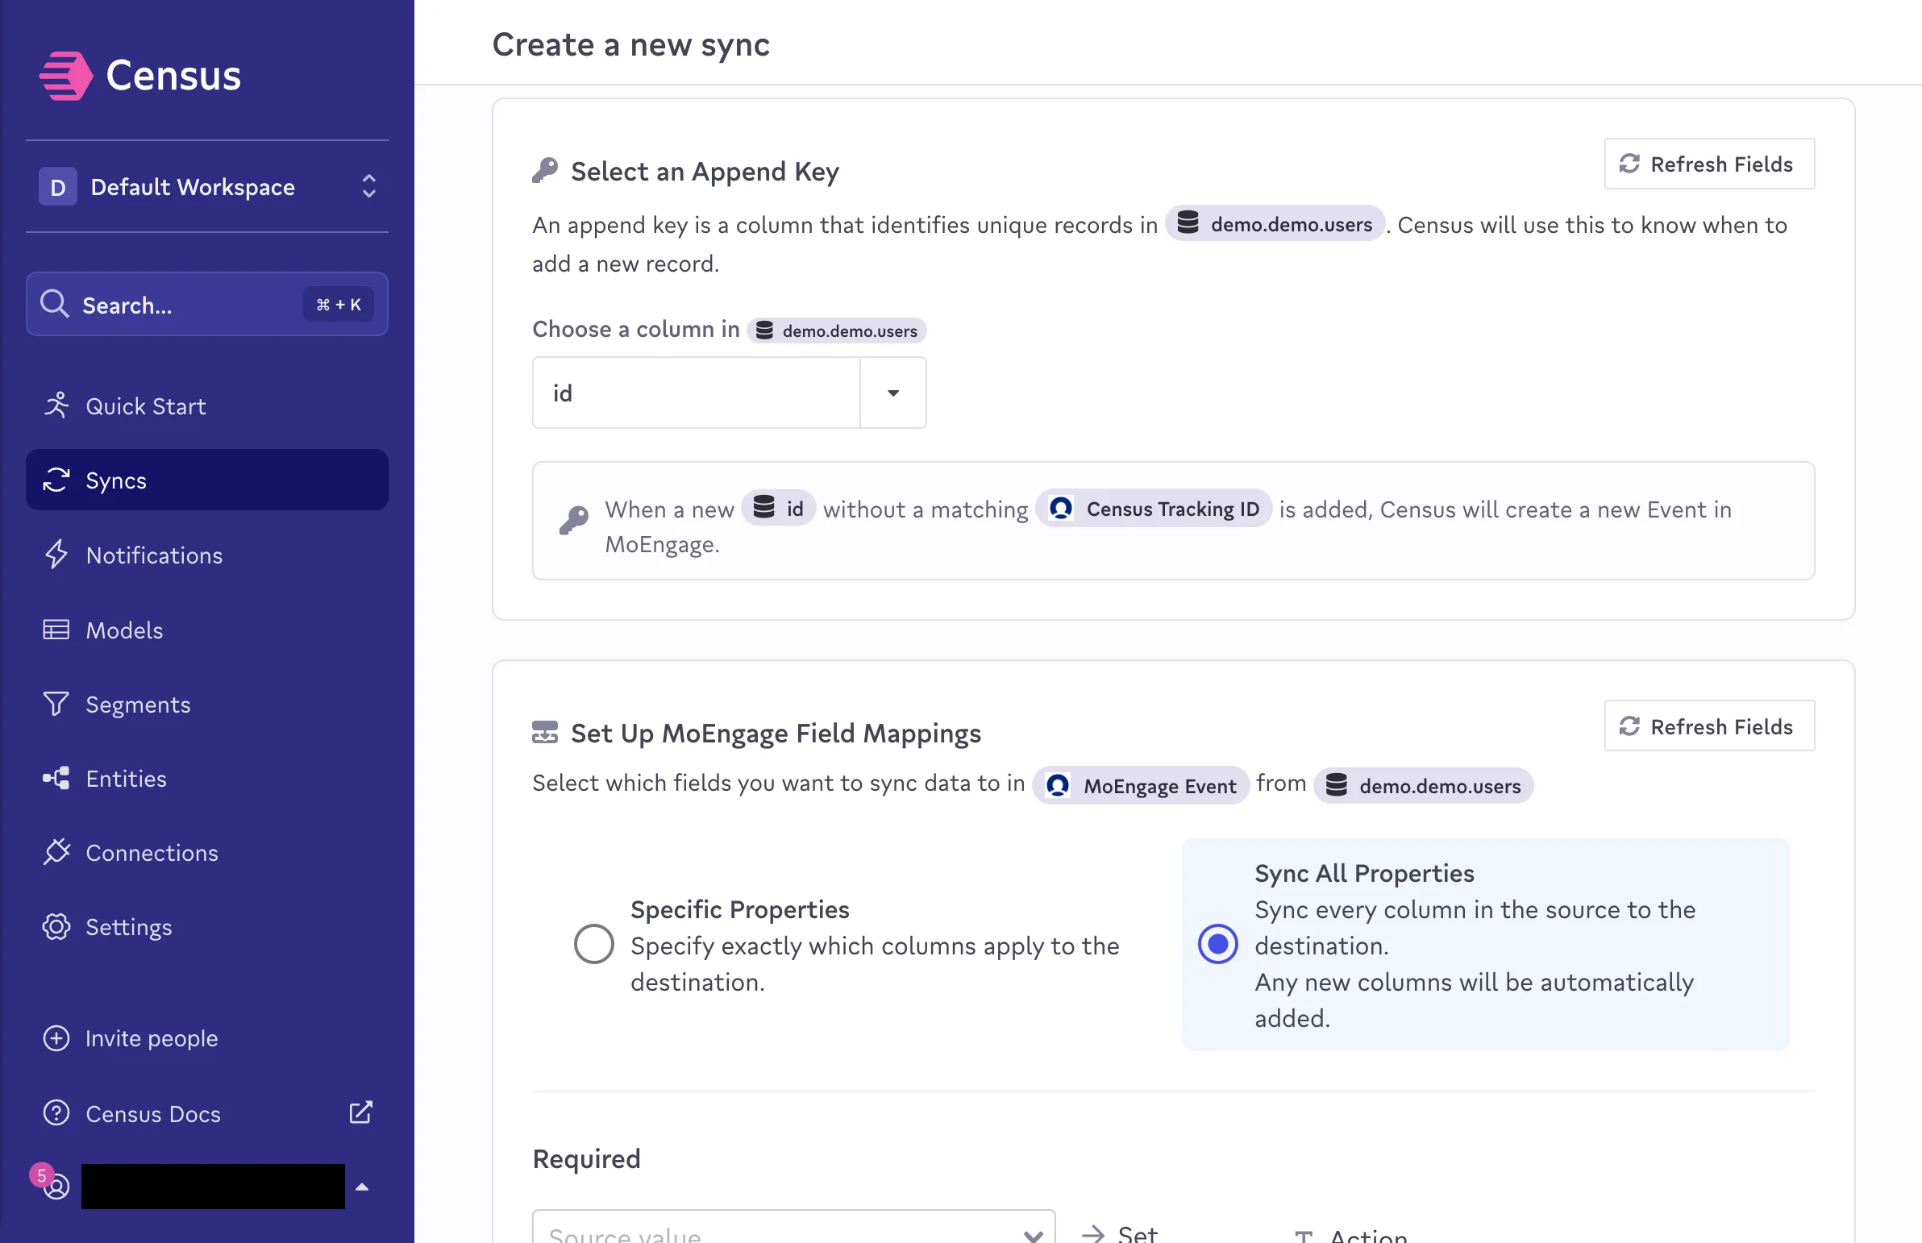Click the field mappings section icon
The image size is (1922, 1243).
pos(545,733)
